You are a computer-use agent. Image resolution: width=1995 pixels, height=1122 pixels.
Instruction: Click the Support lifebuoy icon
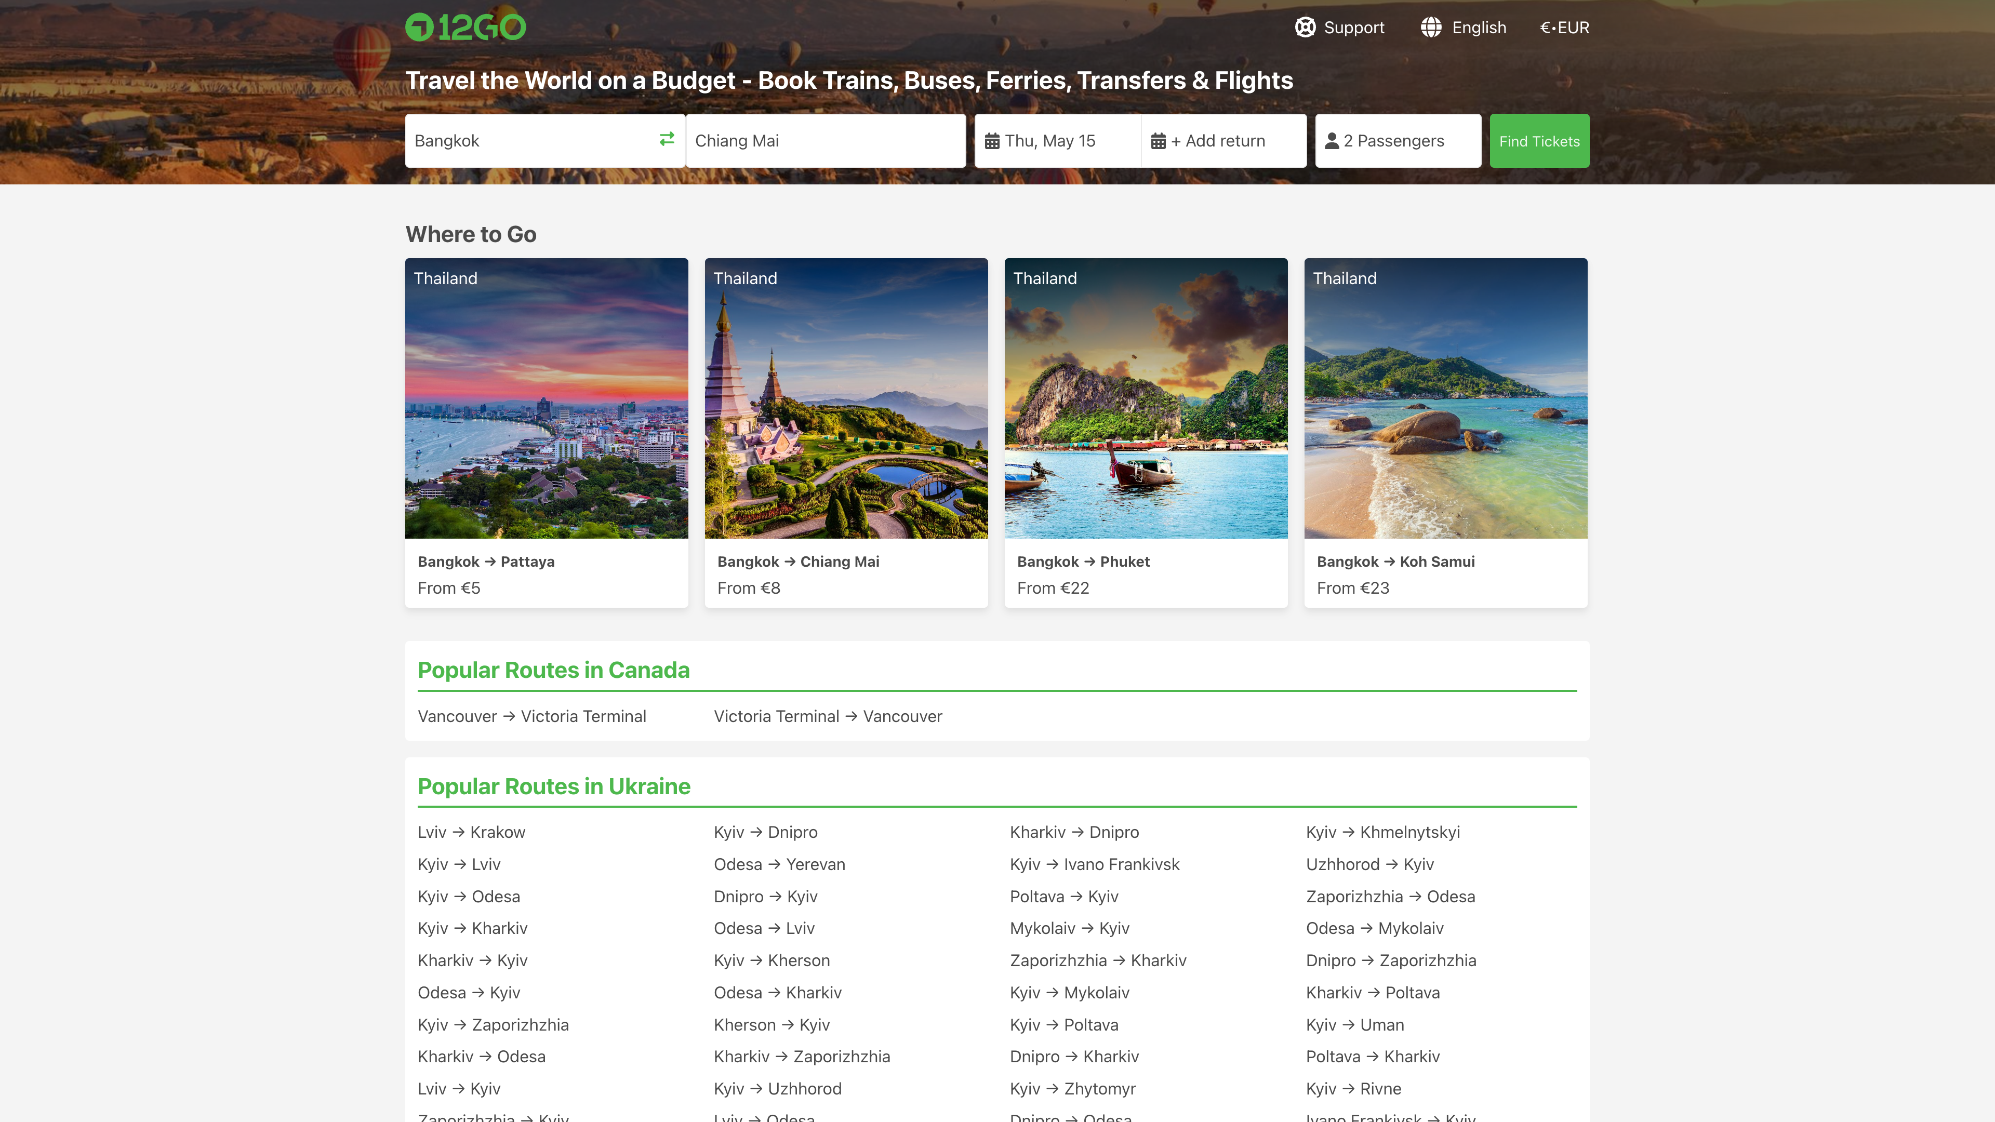coord(1305,27)
